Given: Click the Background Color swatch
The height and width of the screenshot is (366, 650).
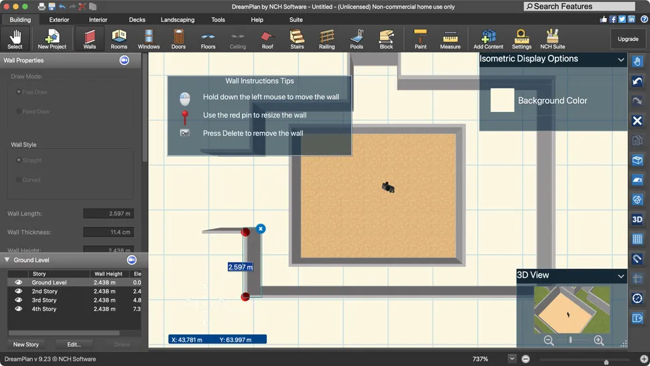Looking at the screenshot, I should [502, 101].
